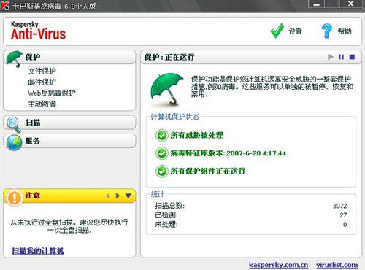365x270 pixels.
Task: Click the green check icon beside 所有威胁被处理
Action: pyautogui.click(x=161, y=136)
